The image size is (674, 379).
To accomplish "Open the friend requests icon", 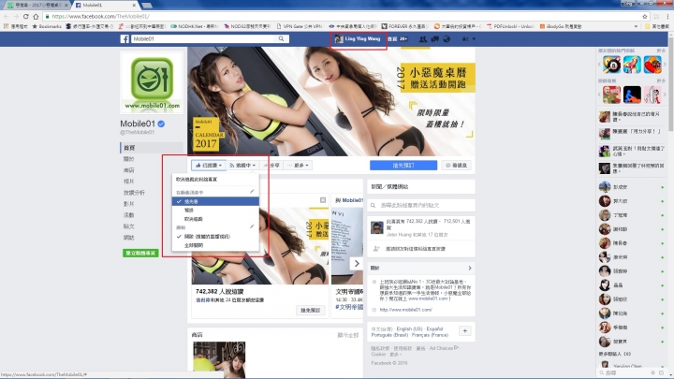I will coord(423,39).
